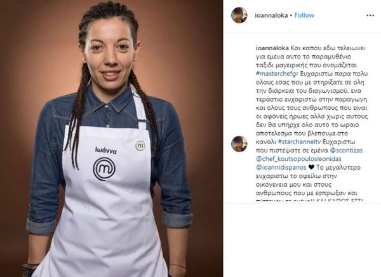The width and height of the screenshot is (381, 277).
Task: Click caption line 'τεράστιο ευχαριστώ στην παραγωγη'
Action: tap(312, 99)
